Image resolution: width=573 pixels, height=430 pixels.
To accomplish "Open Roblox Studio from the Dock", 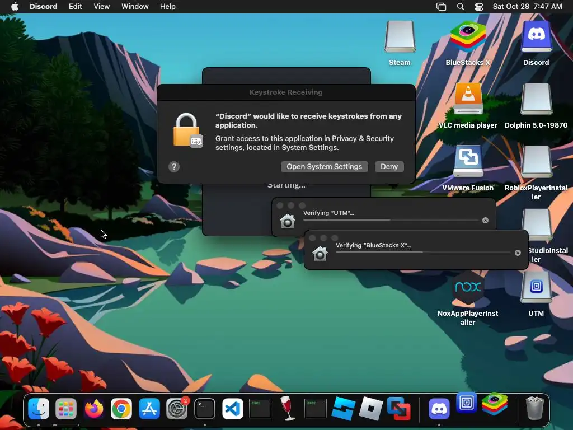I will [343, 408].
